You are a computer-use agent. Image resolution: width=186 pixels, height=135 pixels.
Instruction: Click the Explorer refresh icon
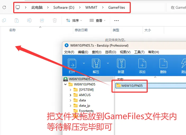tap(4, 7)
